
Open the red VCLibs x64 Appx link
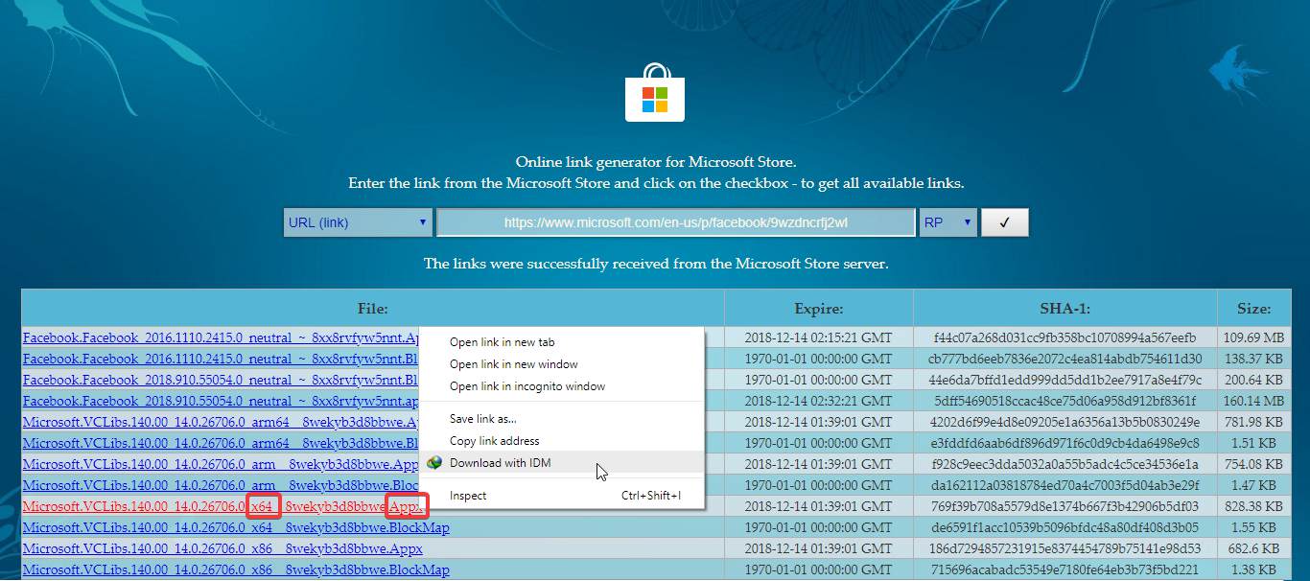pyautogui.click(x=222, y=506)
